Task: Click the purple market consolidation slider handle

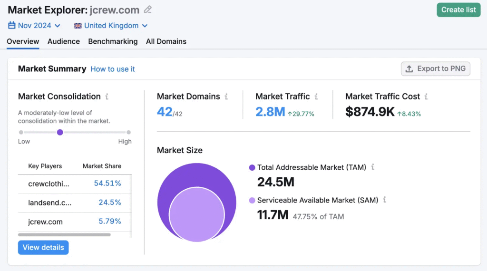Action: point(60,132)
